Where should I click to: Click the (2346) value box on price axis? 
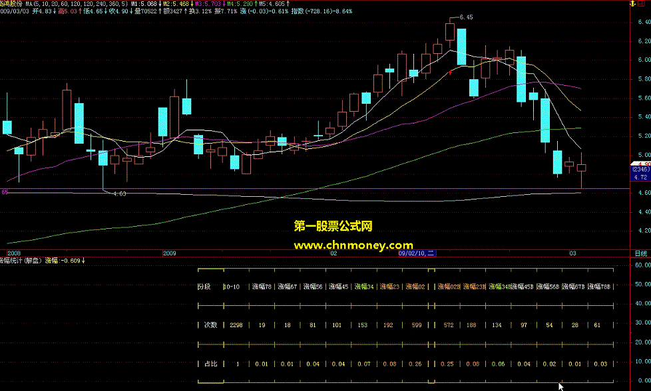click(640, 170)
